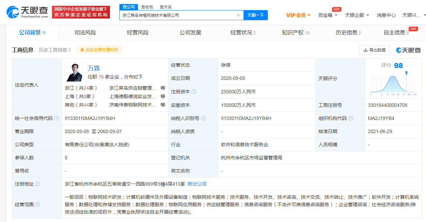
Task: Click help icon beside 统一社会信用代码
Action: [57, 118]
